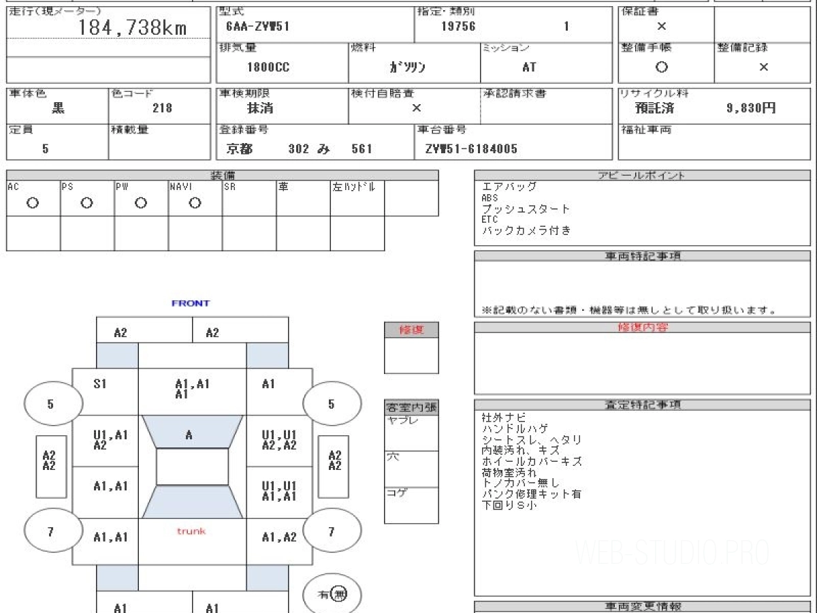Click the door panel marked U1,U1 A1,A1
The width and height of the screenshot is (817, 613).
click(279, 492)
